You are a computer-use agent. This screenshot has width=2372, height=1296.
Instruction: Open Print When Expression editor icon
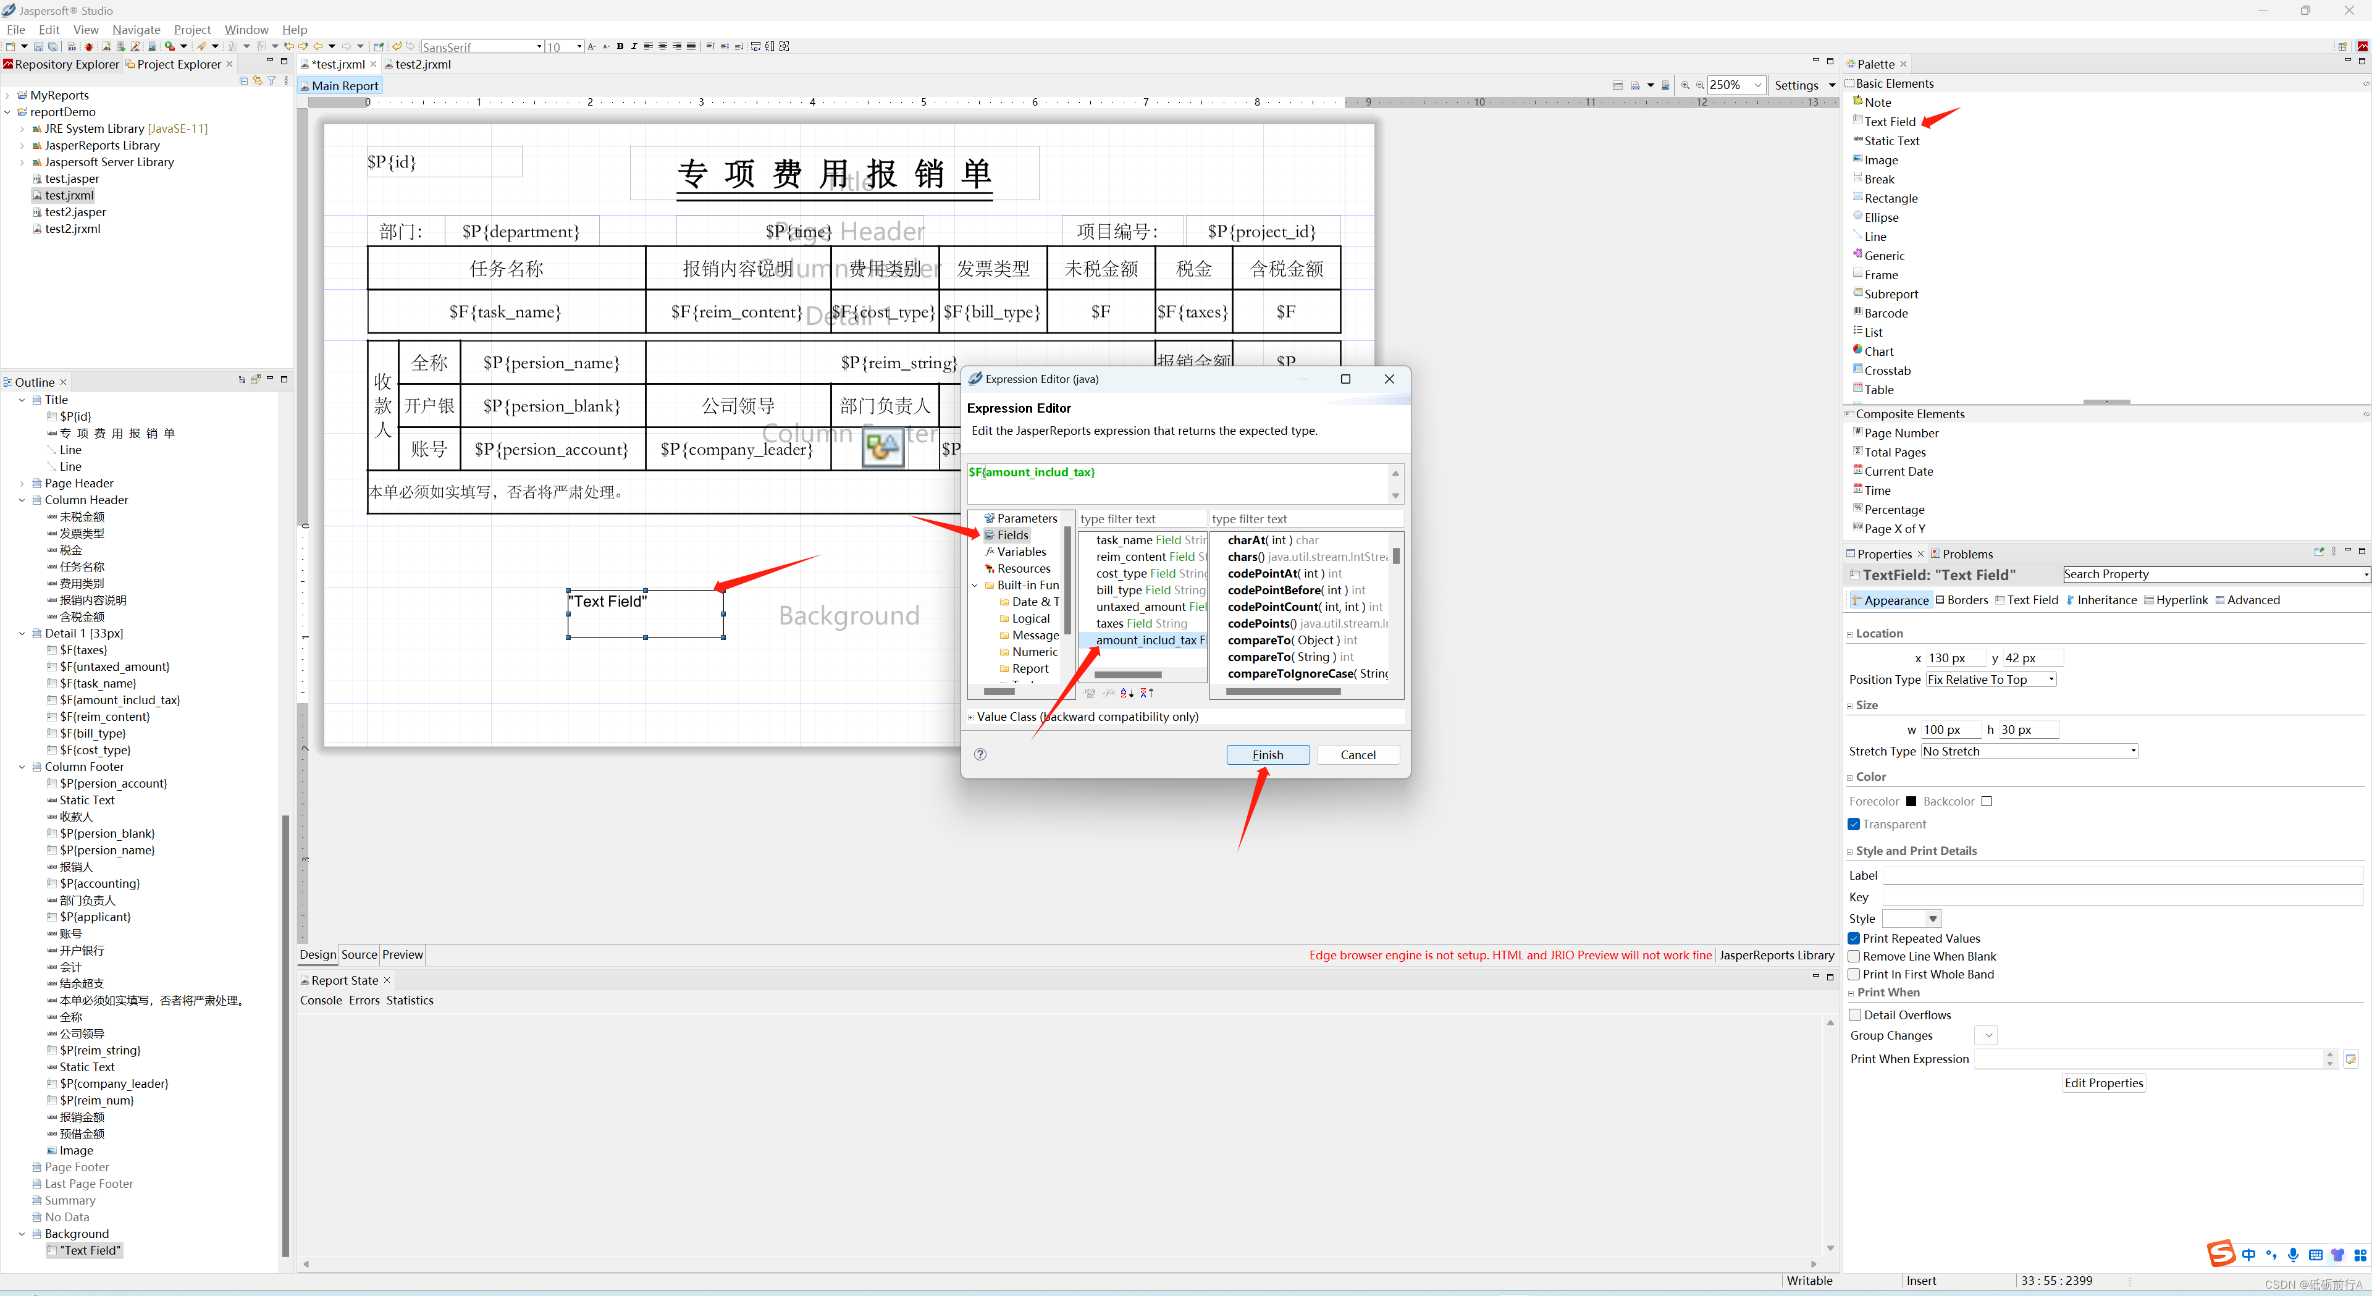click(2351, 1059)
